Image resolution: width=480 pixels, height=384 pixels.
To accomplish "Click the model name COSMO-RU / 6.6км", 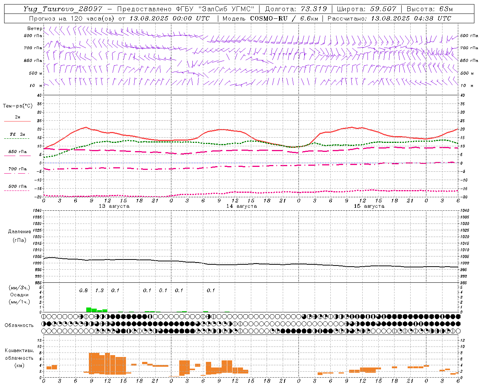I will (283, 18).
